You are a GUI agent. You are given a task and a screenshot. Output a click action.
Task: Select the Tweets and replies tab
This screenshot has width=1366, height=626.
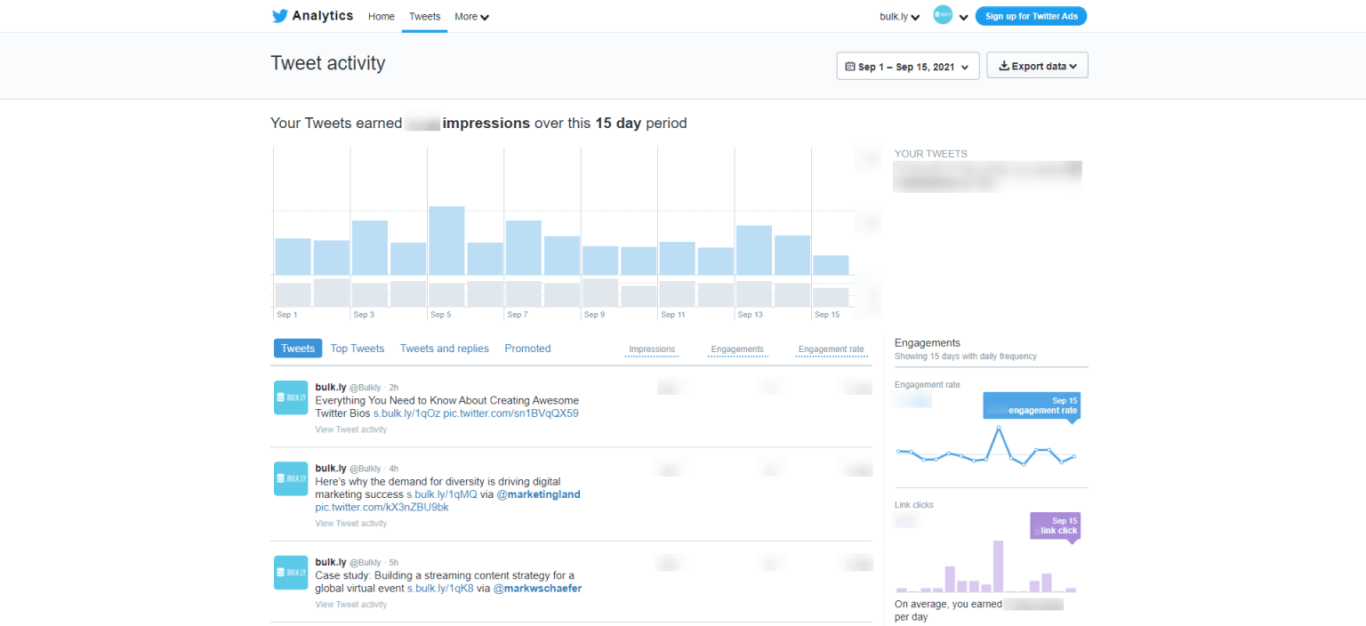[x=444, y=349]
